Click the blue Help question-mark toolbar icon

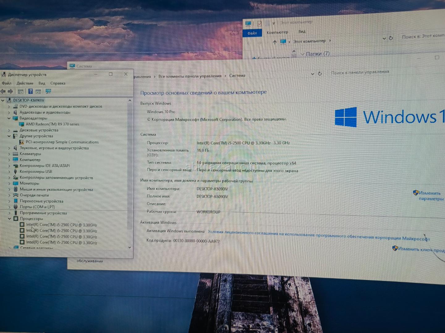pyautogui.click(x=30, y=91)
